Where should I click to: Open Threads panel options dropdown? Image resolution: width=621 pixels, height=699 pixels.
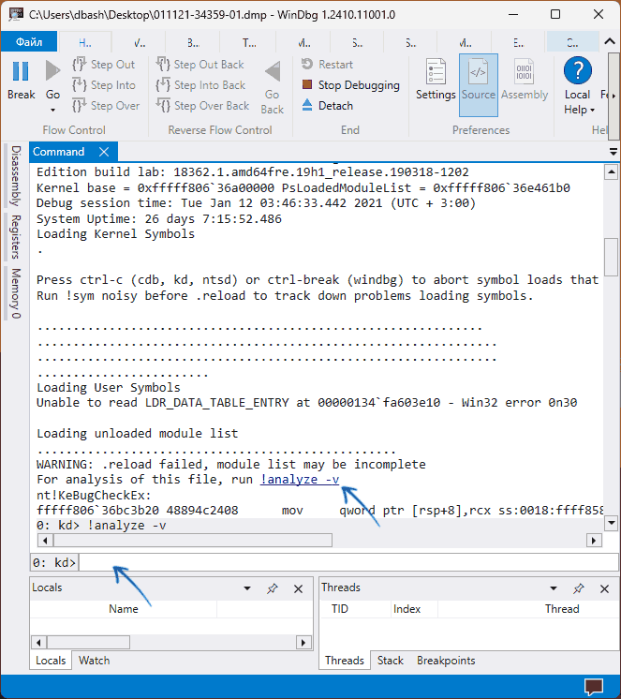coord(554,588)
